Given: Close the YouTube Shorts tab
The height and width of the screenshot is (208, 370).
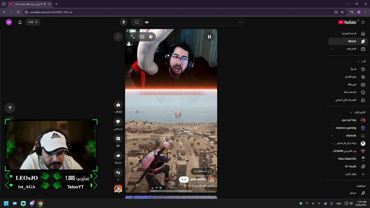Looking at the screenshot, I should click(x=49, y=4).
